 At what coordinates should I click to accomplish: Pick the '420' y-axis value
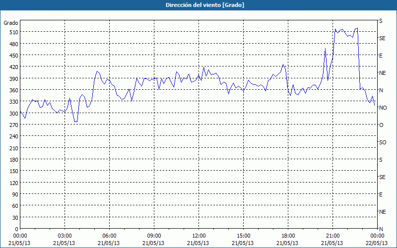[x=14, y=67]
